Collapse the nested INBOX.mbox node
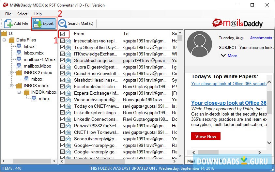This screenshot has width=275, height=172. [x=19, y=92]
